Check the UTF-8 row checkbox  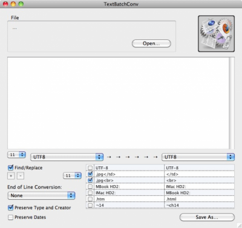click(x=90, y=168)
